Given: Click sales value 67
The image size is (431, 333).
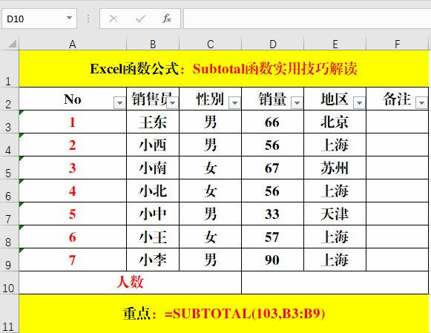Looking at the screenshot, I should [273, 168].
